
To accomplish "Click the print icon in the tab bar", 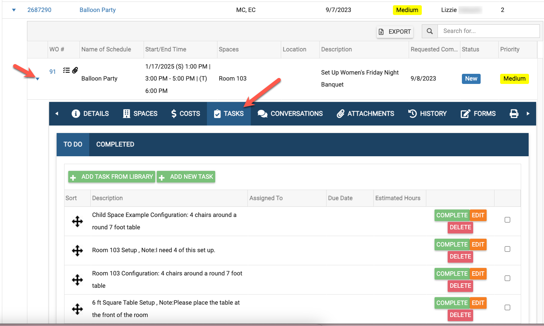I will coord(514,114).
